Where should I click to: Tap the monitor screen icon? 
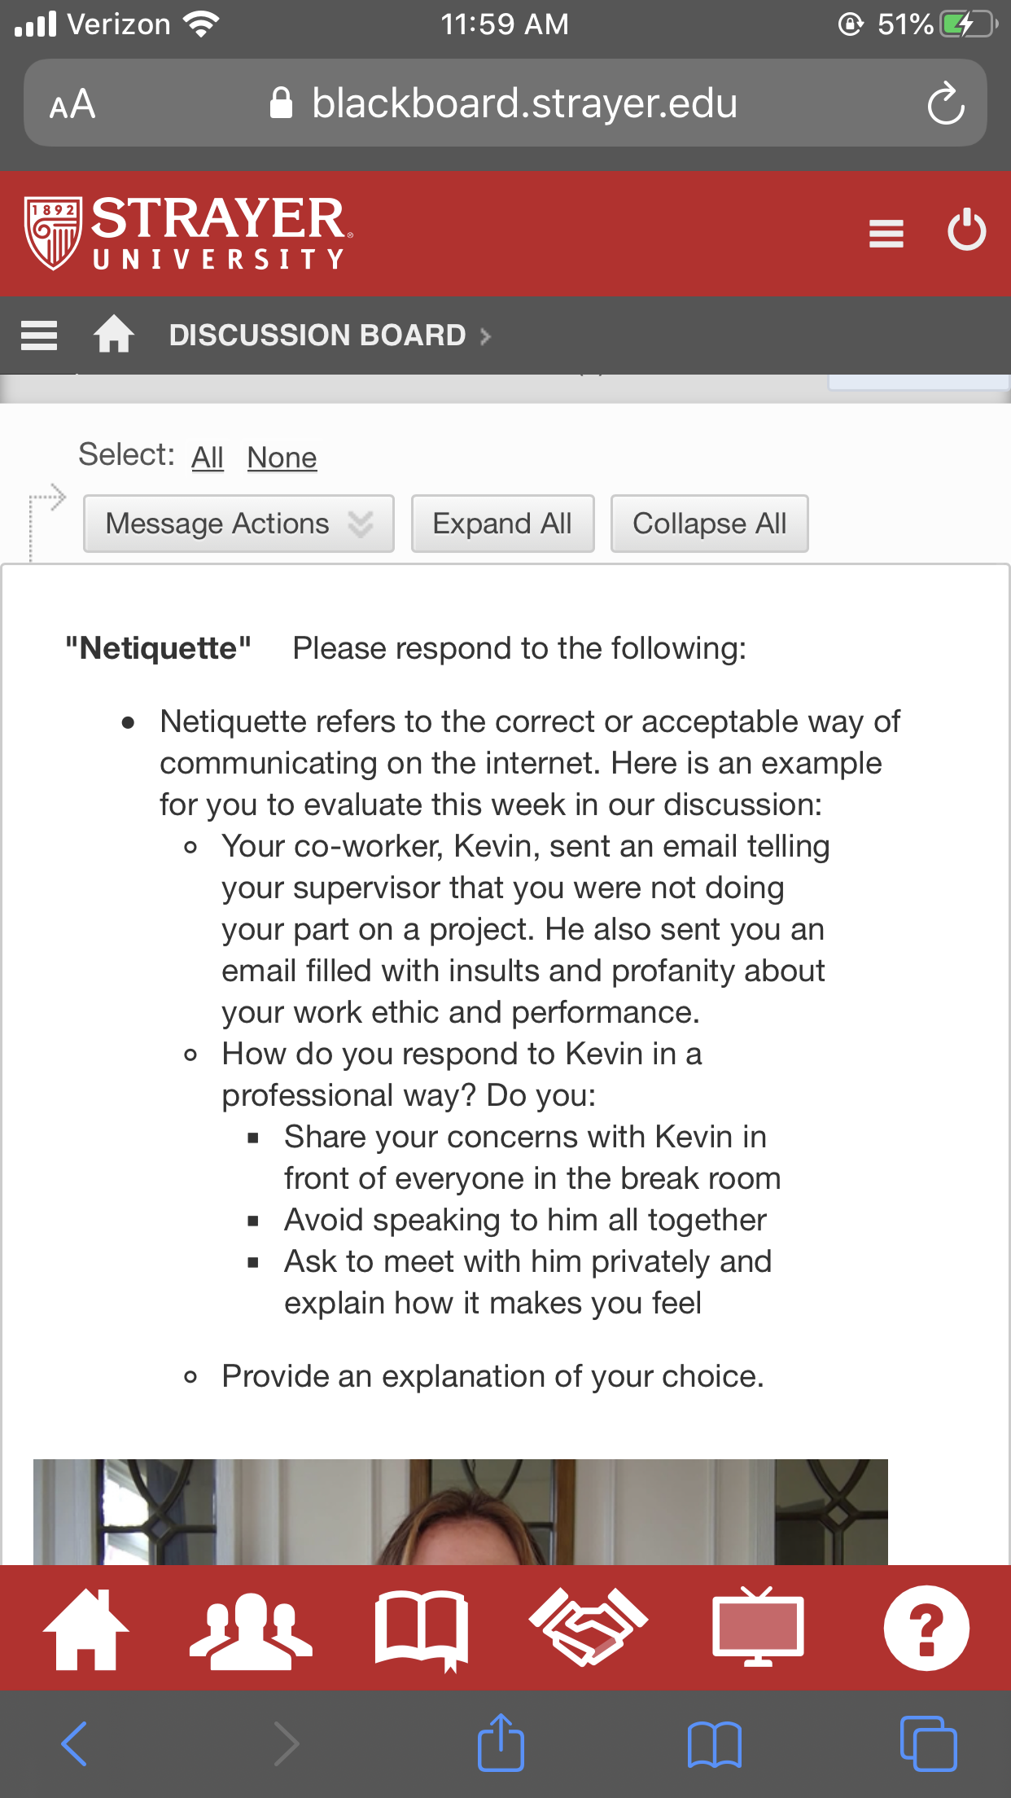(758, 1627)
